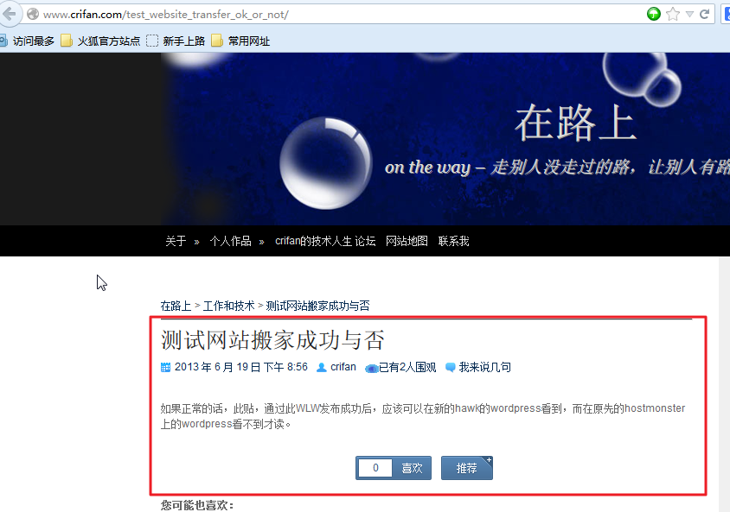The height and width of the screenshot is (512, 730).
Task: Go to crifan的技术人生 论坛 link
Action: [325, 241]
